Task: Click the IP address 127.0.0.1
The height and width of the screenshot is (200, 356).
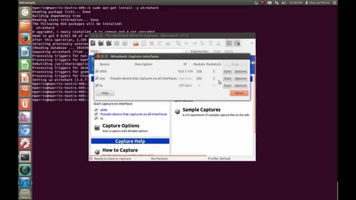Action: click(185, 86)
